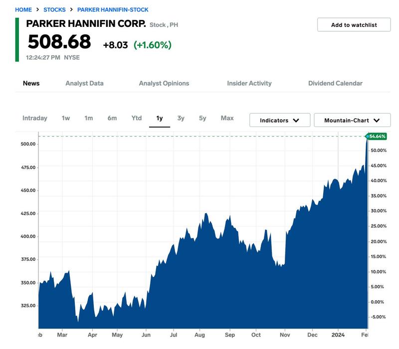The width and height of the screenshot is (399, 349).
Task: Click the +8.03 price change value
Action: tap(115, 45)
